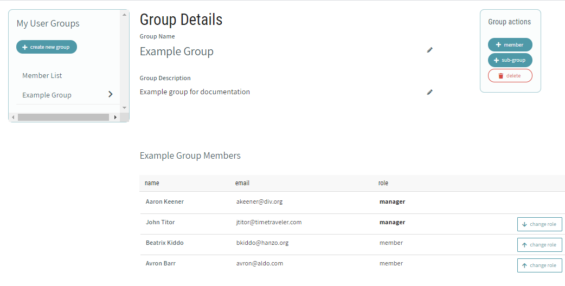Click sidebar vertical scrollbar up arrow
Screen dimensions: 565x286
point(124,15)
